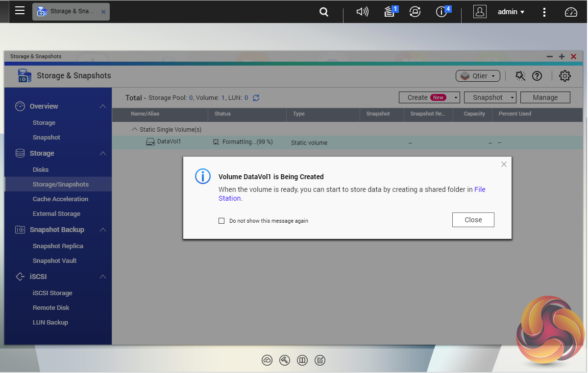Click the Snapshot Backup camera icon
Image resolution: width=588 pixels, height=373 pixels.
point(20,230)
